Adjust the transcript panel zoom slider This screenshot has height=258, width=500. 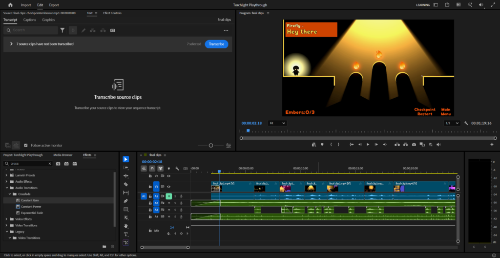pyautogui.click(x=211, y=145)
